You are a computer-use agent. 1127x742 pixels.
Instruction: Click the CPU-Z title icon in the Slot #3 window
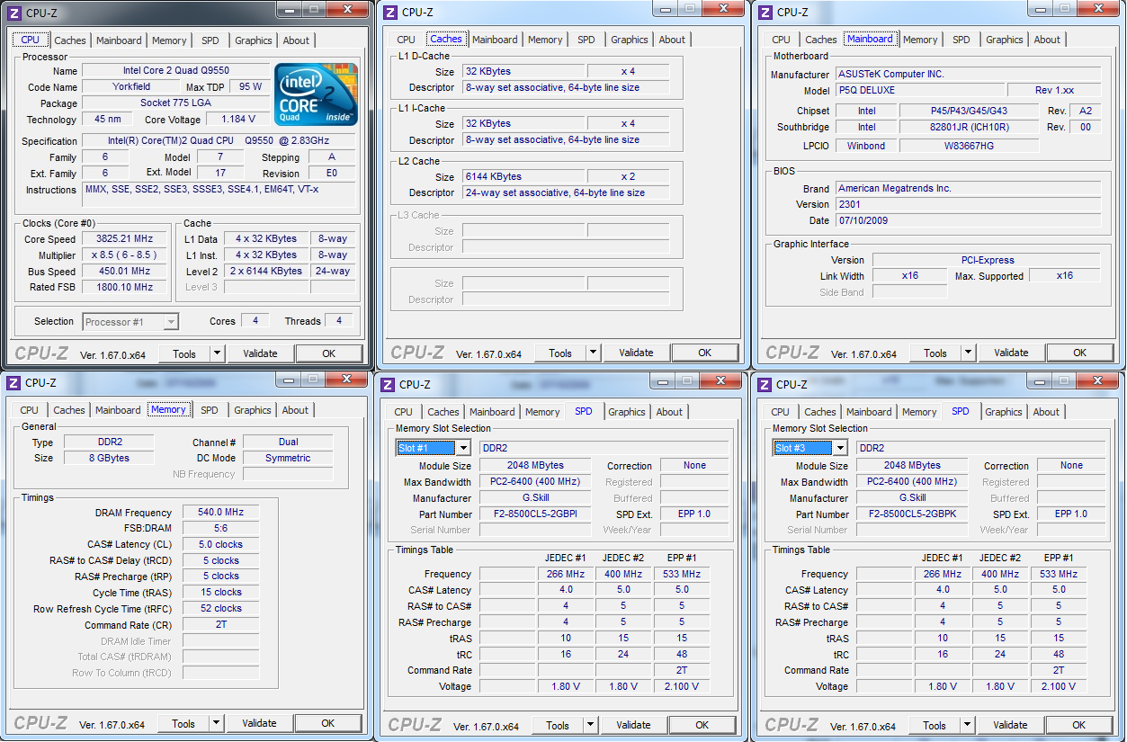765,385
